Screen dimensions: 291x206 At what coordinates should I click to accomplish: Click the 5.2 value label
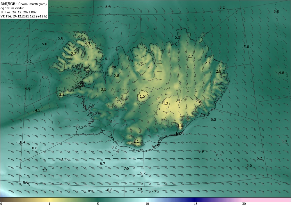click(222, 8)
